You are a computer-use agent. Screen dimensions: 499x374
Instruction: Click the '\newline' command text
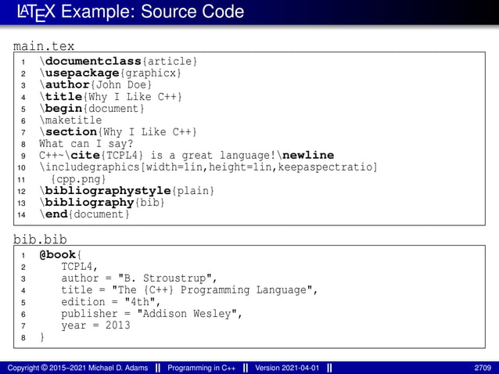pos(306,156)
